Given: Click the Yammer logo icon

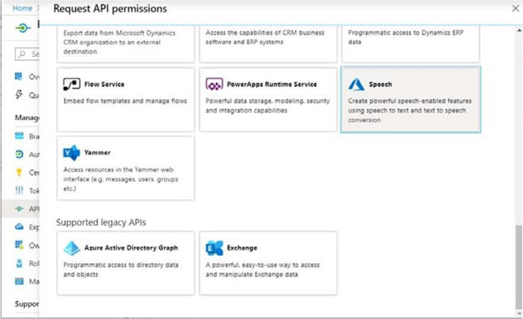Looking at the screenshot, I should (x=71, y=152).
